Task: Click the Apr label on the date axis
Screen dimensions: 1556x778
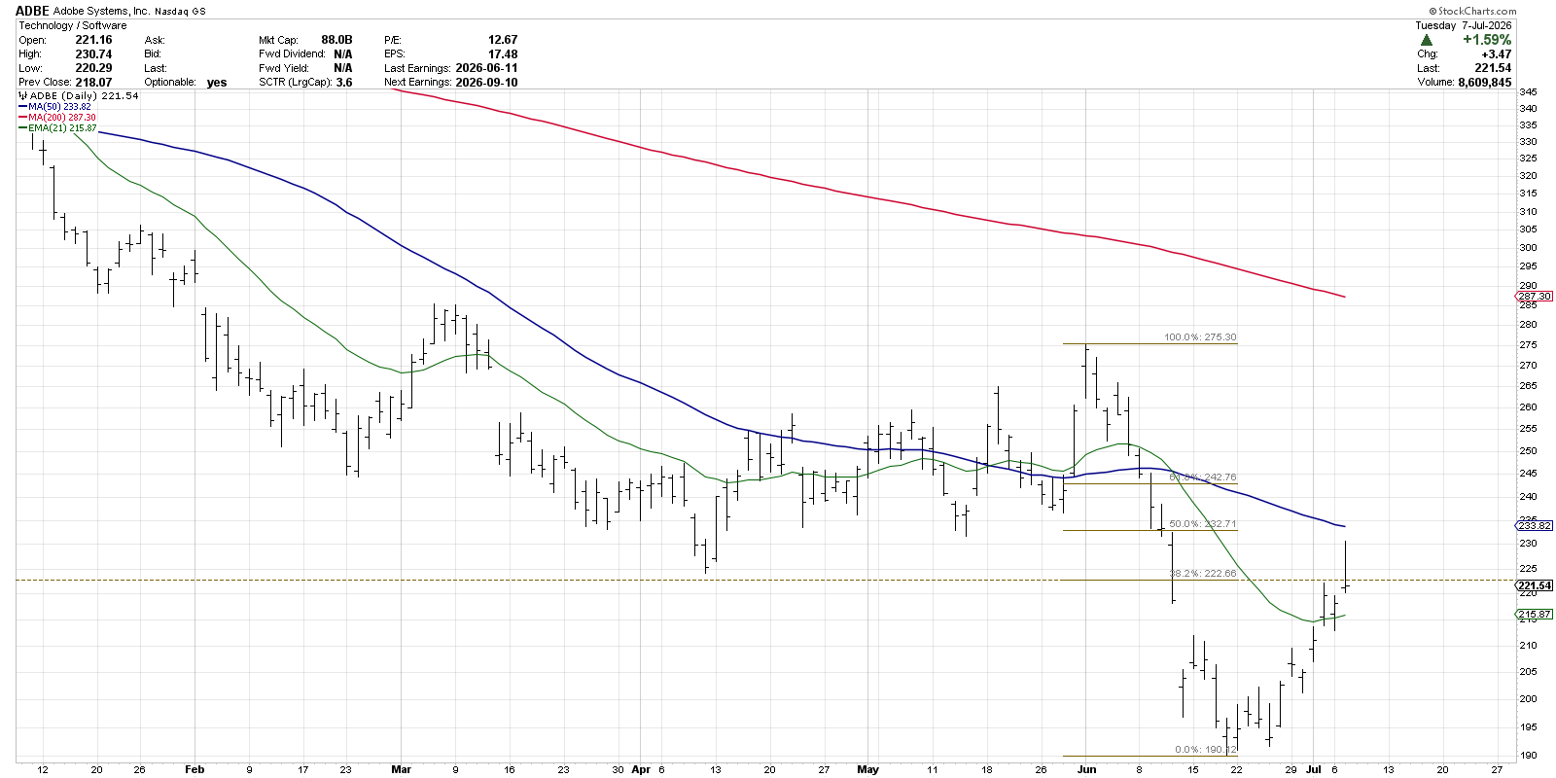Action: click(640, 769)
